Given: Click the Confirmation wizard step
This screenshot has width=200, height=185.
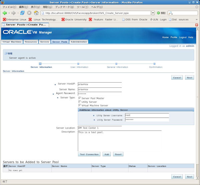Looking at the screenshot, I should (154, 64).
